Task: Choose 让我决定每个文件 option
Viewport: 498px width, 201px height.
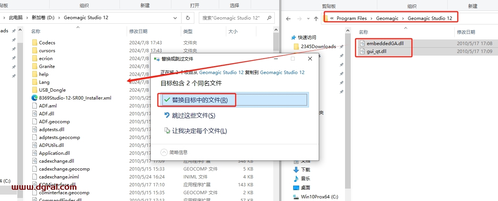Action: point(199,131)
